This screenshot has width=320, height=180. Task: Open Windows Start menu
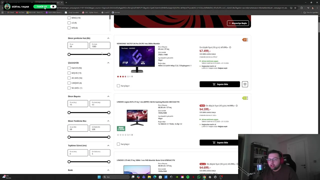click(99, 177)
